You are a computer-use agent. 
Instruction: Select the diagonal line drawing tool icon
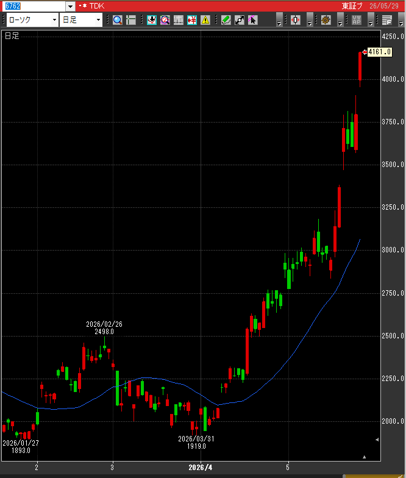click(x=239, y=20)
